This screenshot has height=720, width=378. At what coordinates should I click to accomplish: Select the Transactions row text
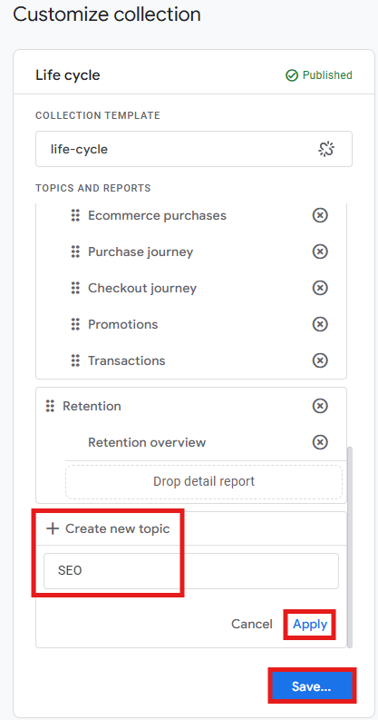click(127, 360)
